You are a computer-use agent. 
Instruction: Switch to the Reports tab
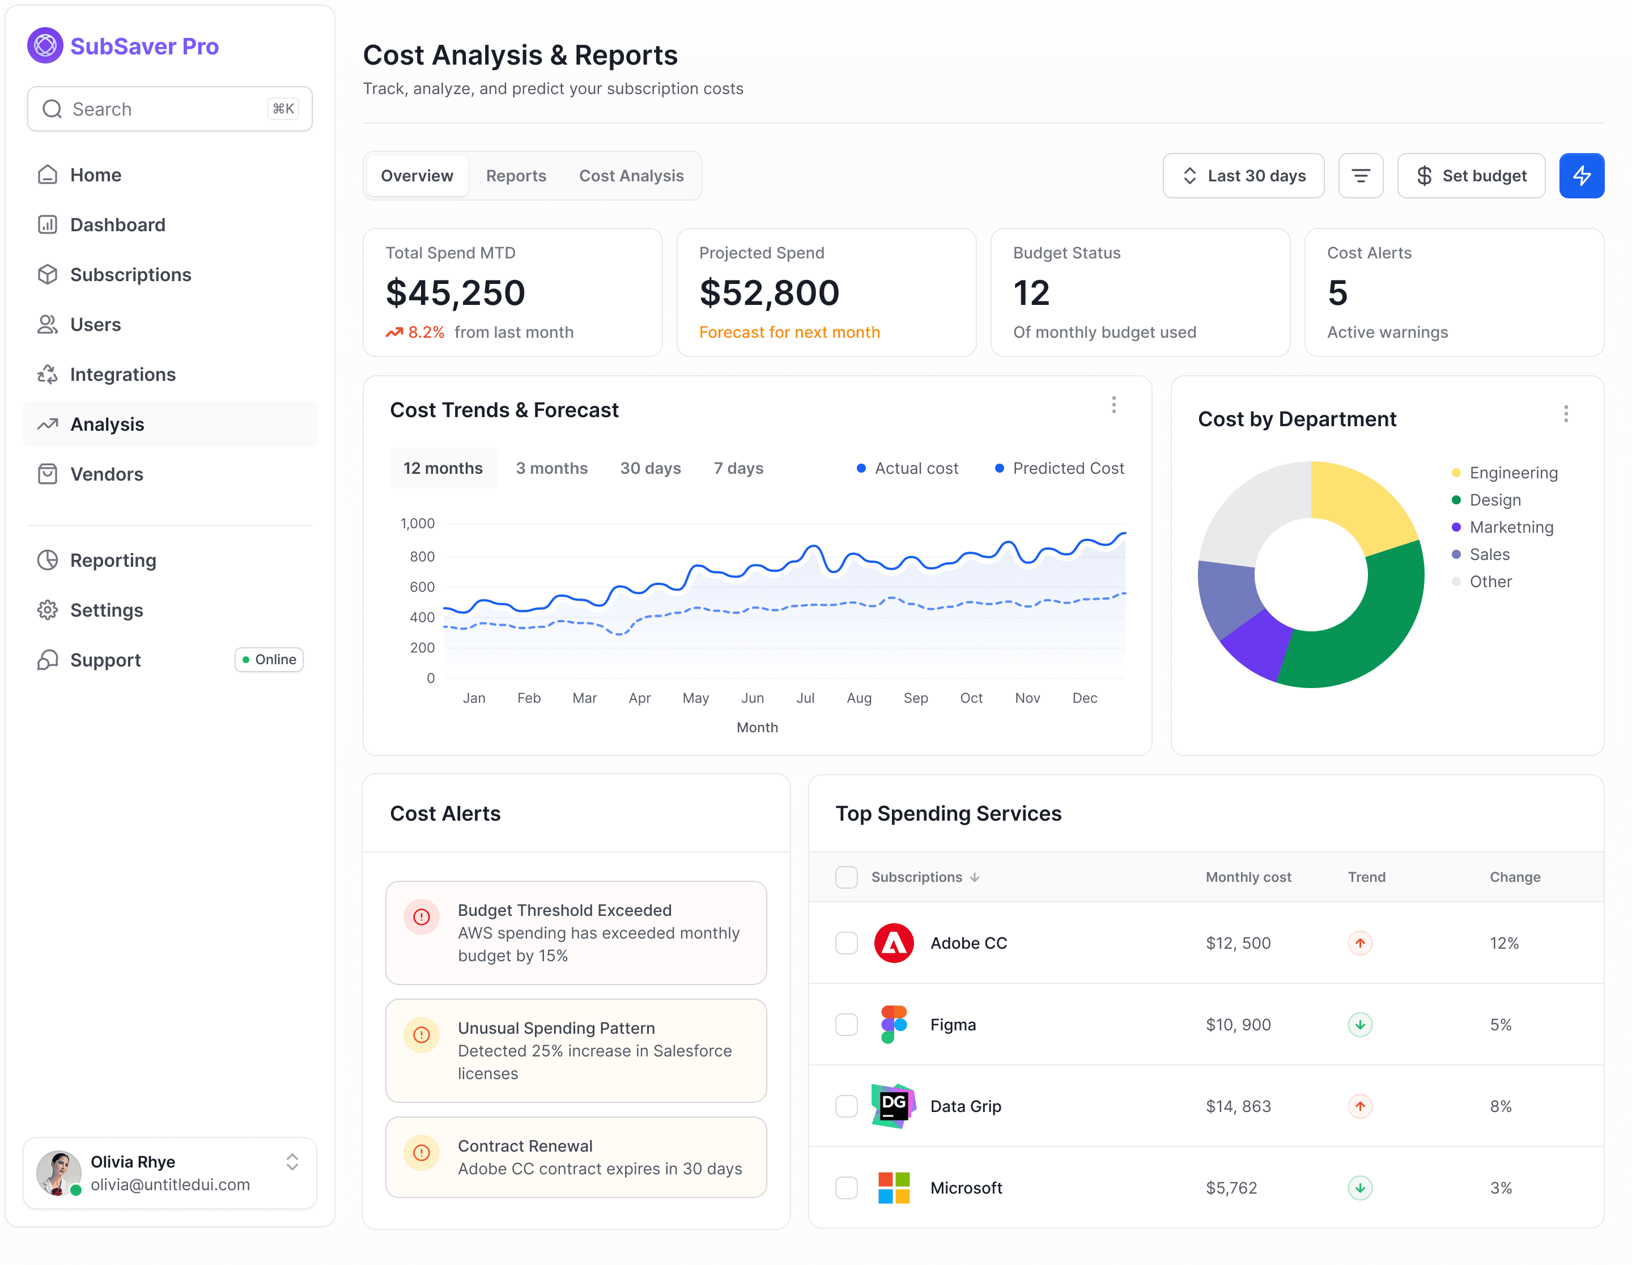point(516,176)
